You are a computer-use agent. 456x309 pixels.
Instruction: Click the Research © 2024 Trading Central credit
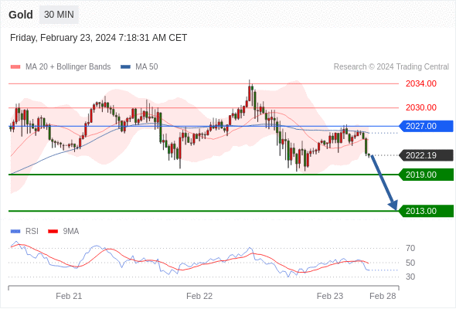391,67
